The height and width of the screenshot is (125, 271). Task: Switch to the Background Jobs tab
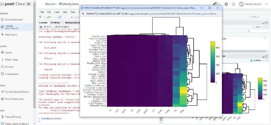click(x=72, y=23)
